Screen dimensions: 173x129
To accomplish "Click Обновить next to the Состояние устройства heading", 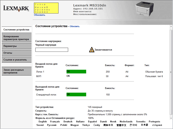I will click(x=74, y=26).
